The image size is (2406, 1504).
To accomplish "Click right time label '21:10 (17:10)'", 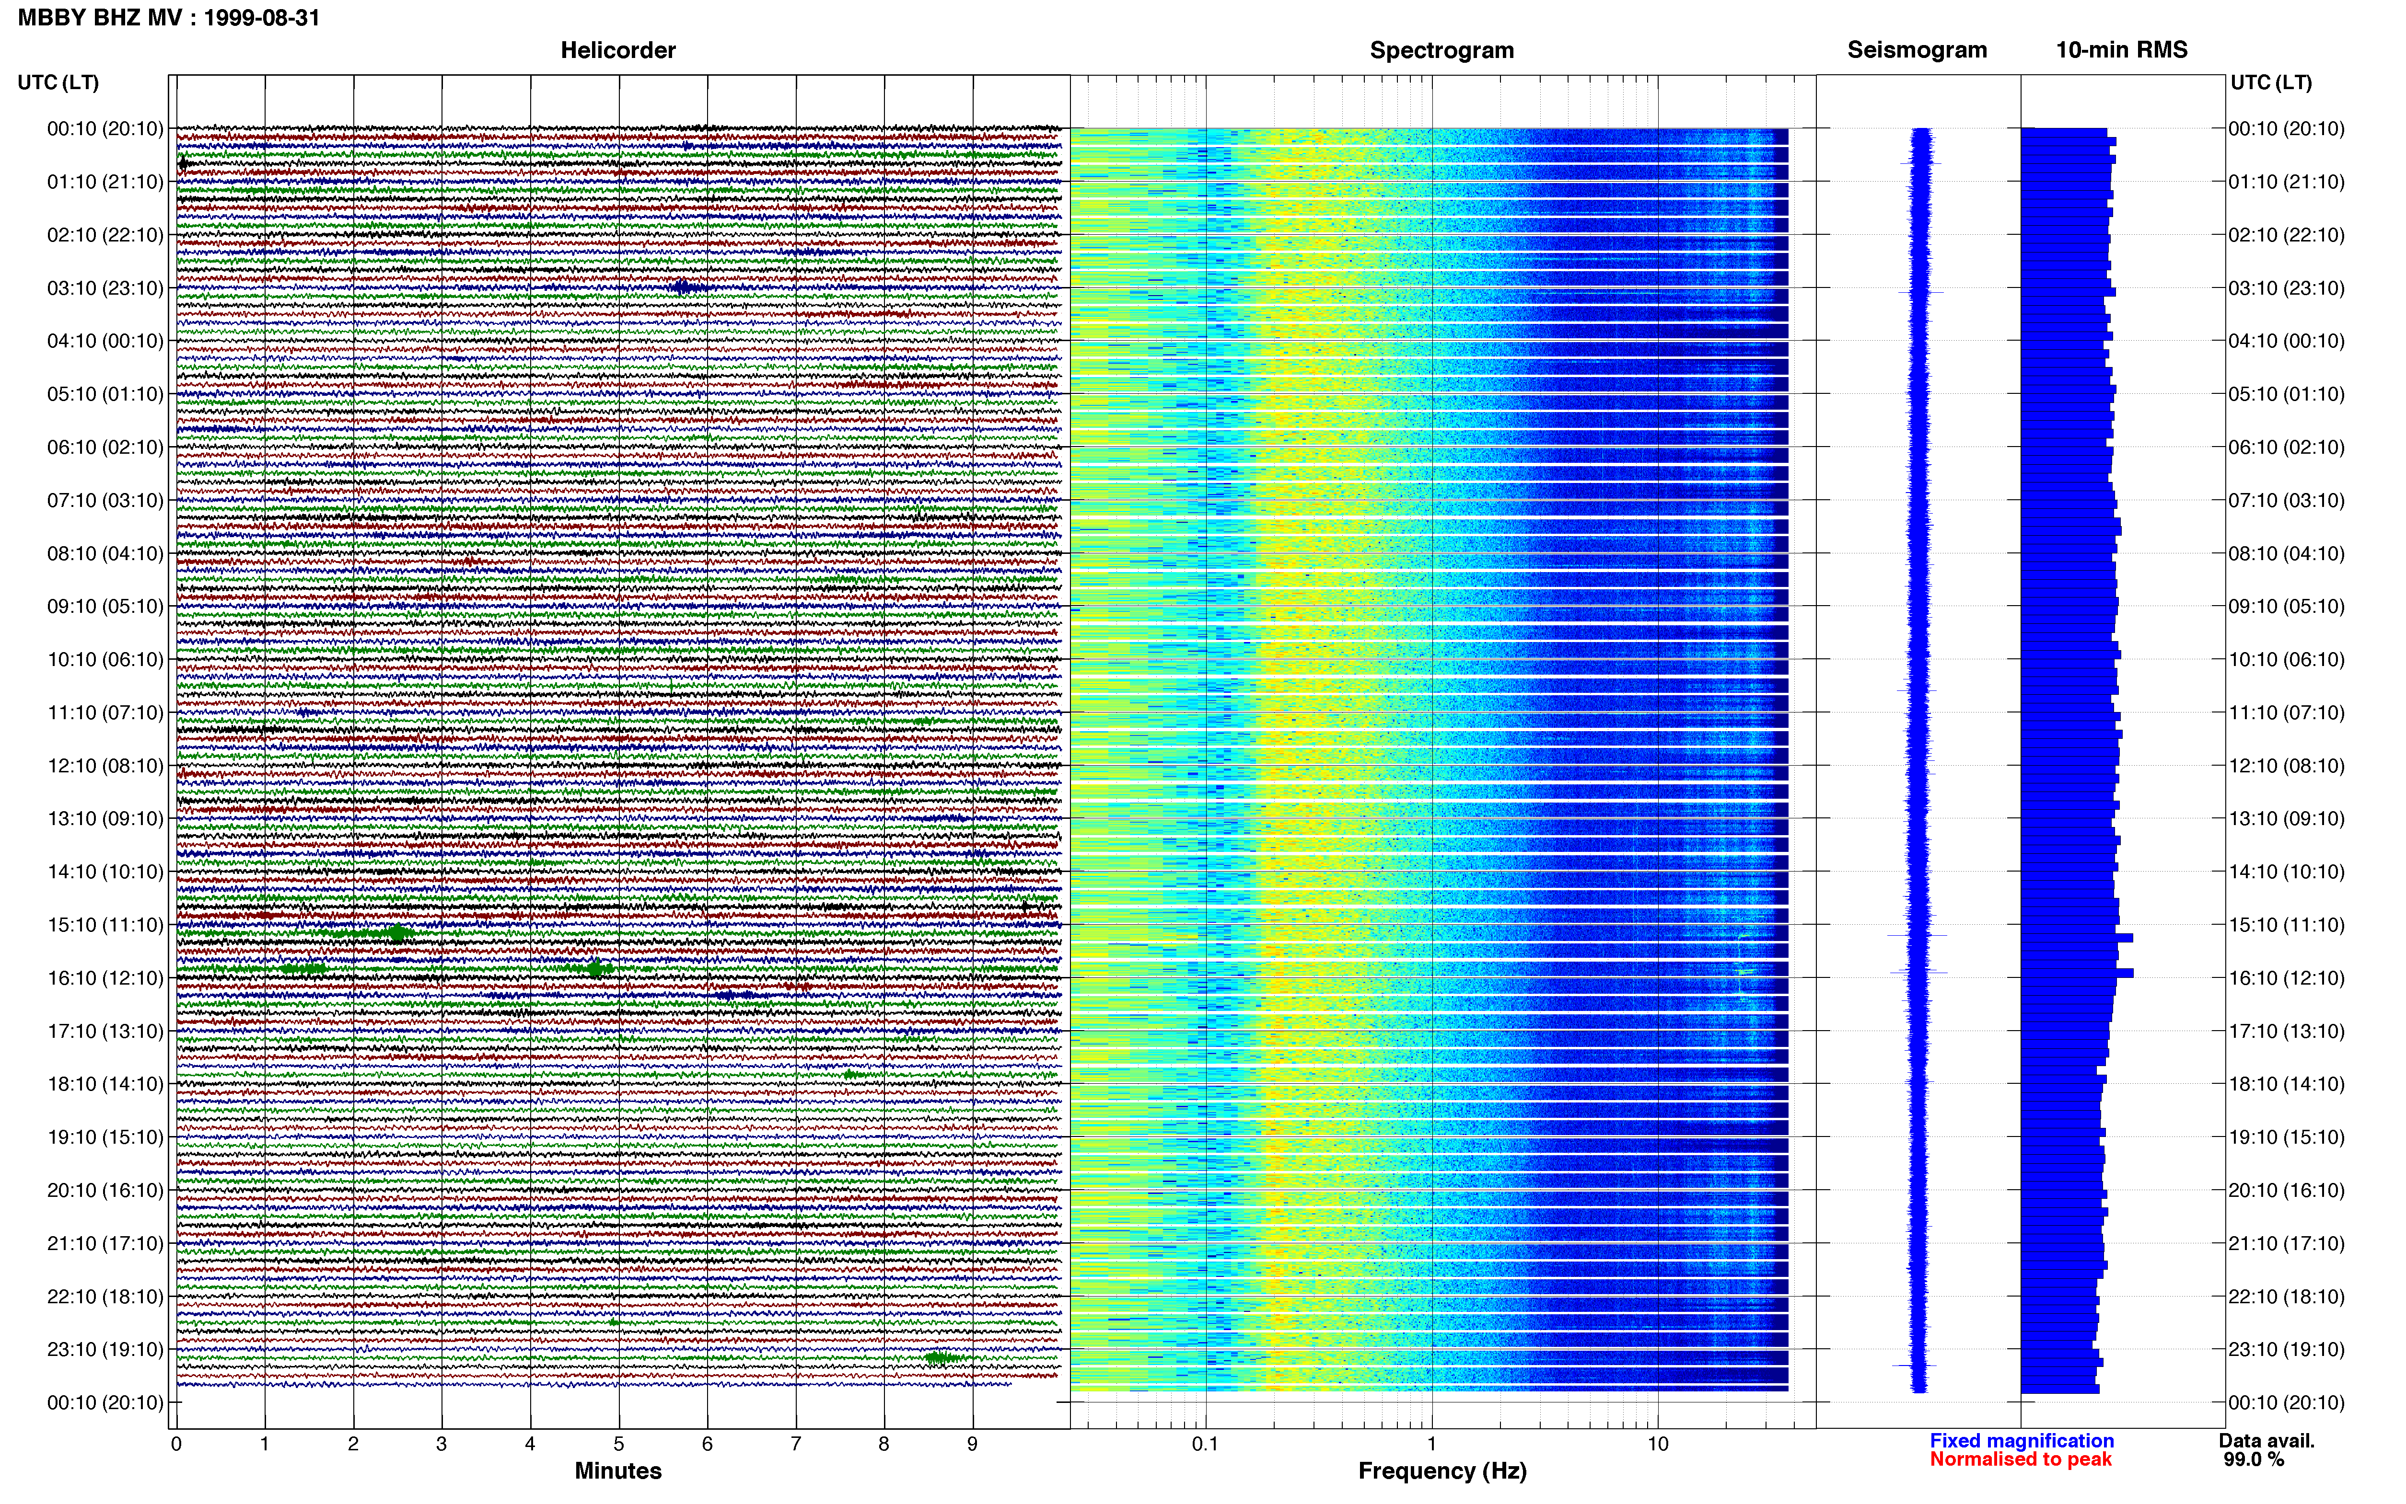I will click(x=2287, y=1243).
